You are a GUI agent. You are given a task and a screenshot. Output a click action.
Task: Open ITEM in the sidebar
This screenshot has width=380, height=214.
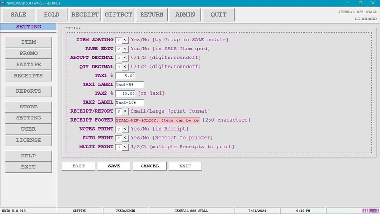(28, 42)
